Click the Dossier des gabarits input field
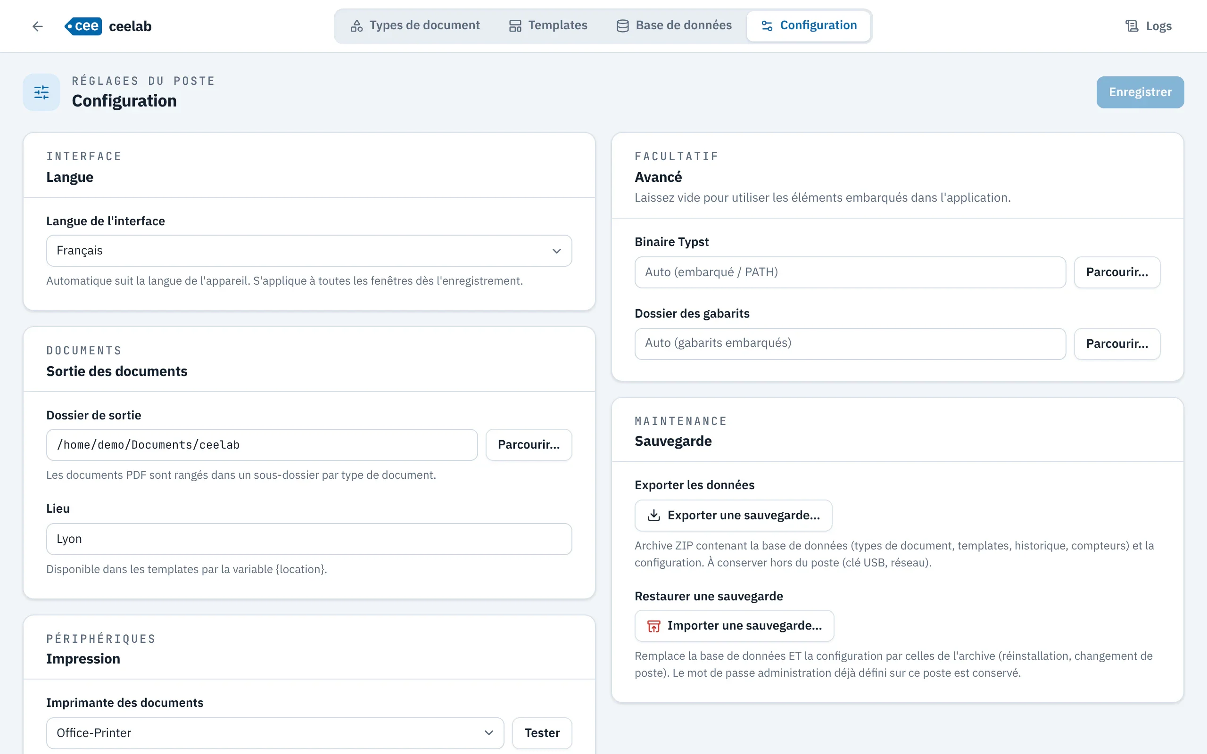 click(851, 344)
